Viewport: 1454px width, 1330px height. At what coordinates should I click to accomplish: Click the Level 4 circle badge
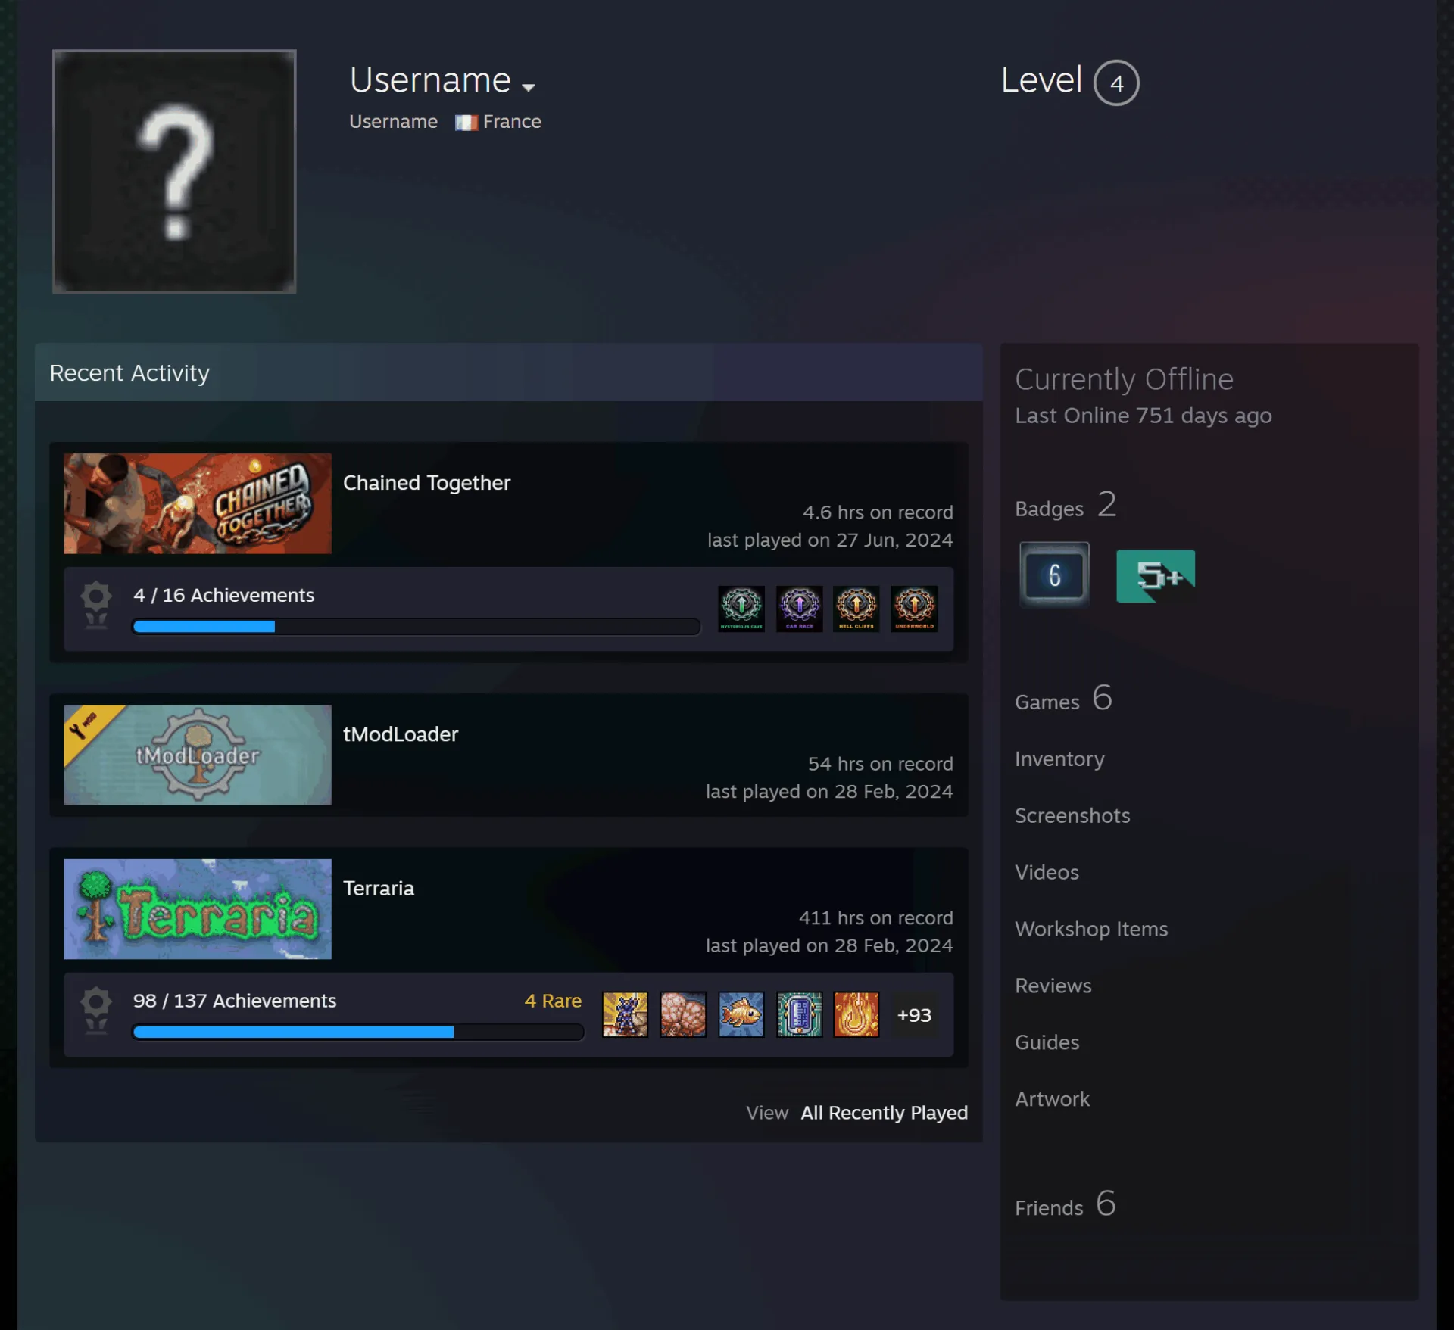coord(1116,83)
